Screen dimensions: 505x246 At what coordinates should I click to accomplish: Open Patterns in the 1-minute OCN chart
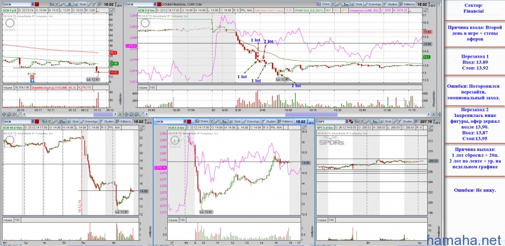point(407,4)
